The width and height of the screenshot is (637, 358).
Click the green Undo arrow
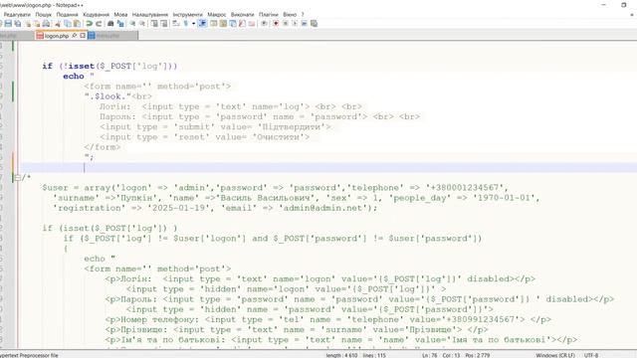pyautogui.click(x=89, y=24)
